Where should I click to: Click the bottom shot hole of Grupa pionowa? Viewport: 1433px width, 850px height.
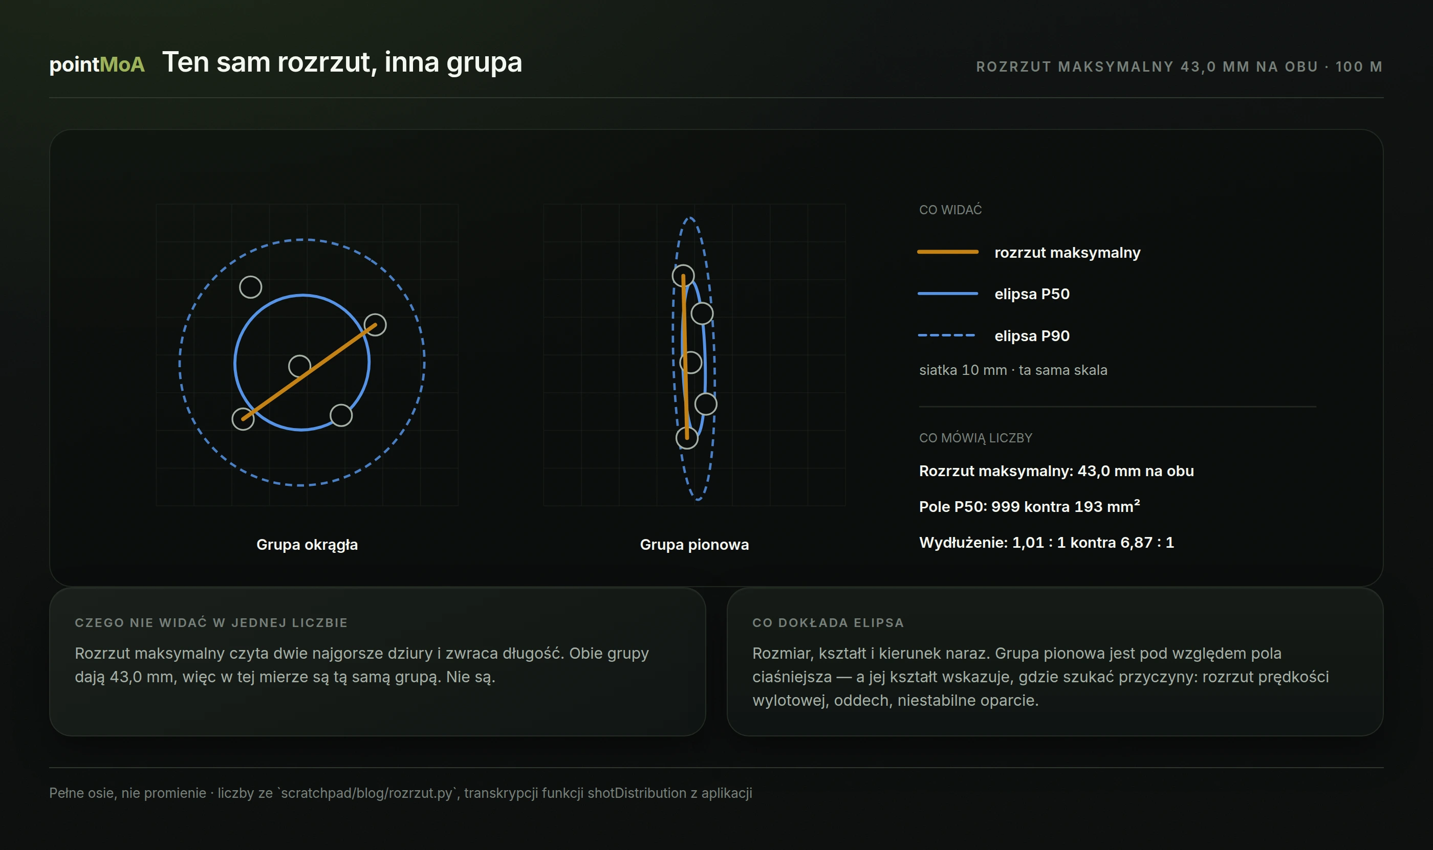pyautogui.click(x=687, y=438)
